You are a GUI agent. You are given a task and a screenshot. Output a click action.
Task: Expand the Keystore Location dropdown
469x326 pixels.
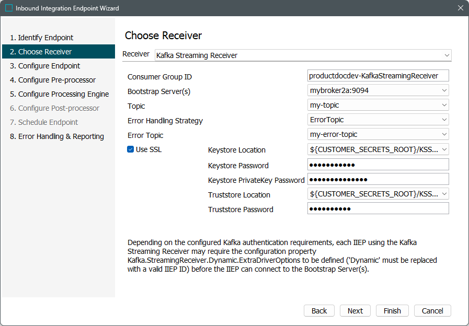[x=443, y=150]
